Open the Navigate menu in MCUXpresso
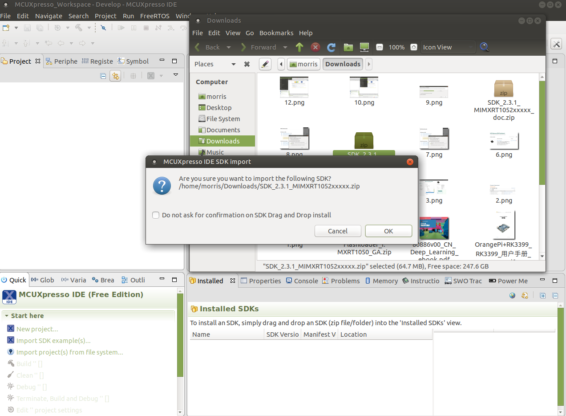Image resolution: width=566 pixels, height=416 pixels. point(49,16)
